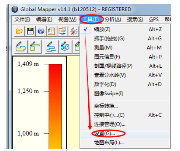Click the Global Mapper title bar globe icon
This screenshot has width=180, height=151.
click(x=15, y=9)
